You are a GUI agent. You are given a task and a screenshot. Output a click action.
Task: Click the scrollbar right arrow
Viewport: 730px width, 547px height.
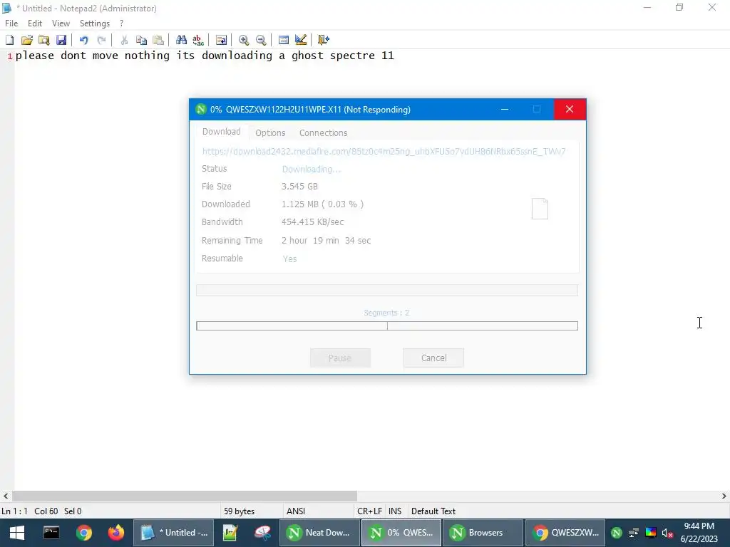[724, 496]
